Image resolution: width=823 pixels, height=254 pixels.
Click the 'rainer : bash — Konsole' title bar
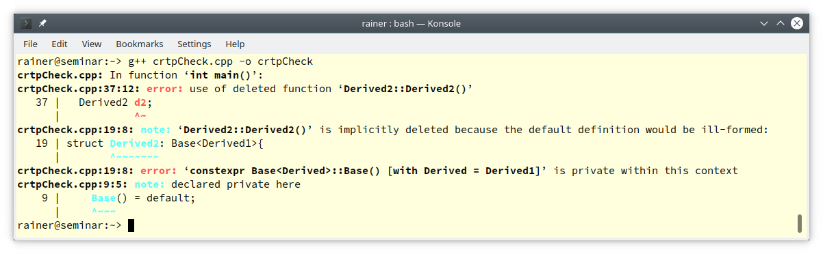(411, 23)
